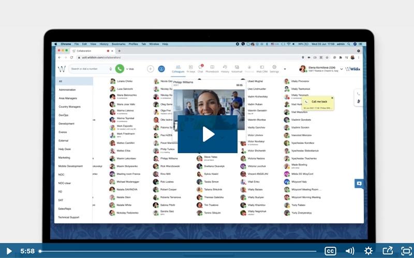Image resolution: width=414 pixels, height=258 pixels.
Task: Open the Colleagues tab
Action: (x=178, y=69)
